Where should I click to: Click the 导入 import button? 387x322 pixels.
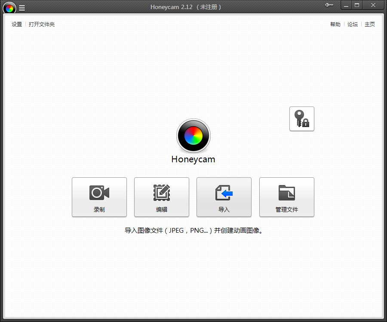point(224,197)
